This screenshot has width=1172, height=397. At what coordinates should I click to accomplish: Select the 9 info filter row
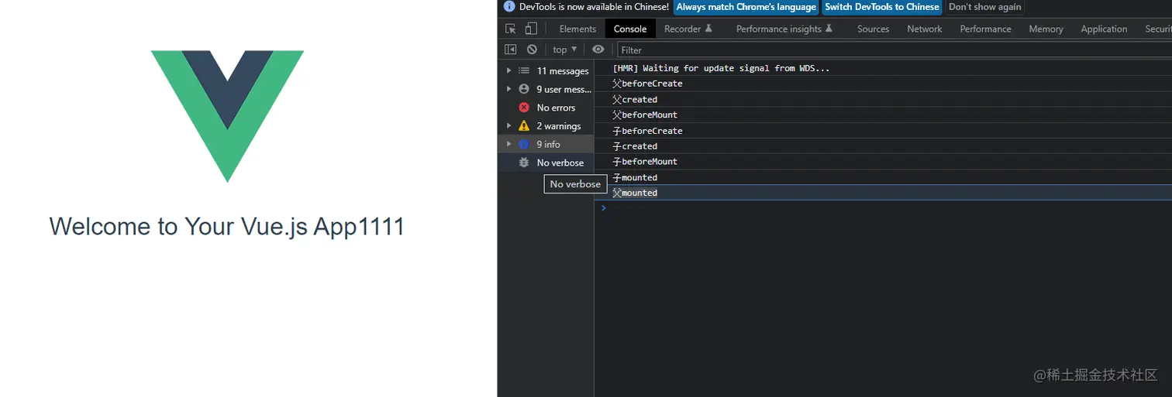546,144
